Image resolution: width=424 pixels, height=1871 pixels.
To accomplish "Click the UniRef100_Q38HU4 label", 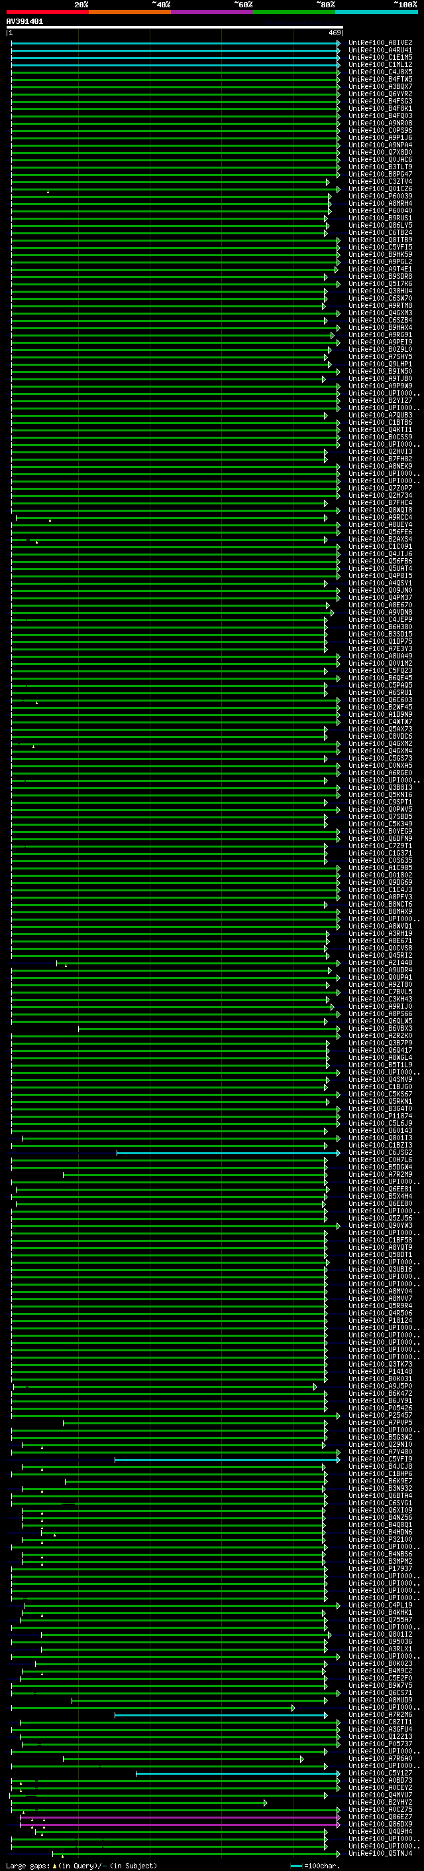I will click(x=380, y=291).
